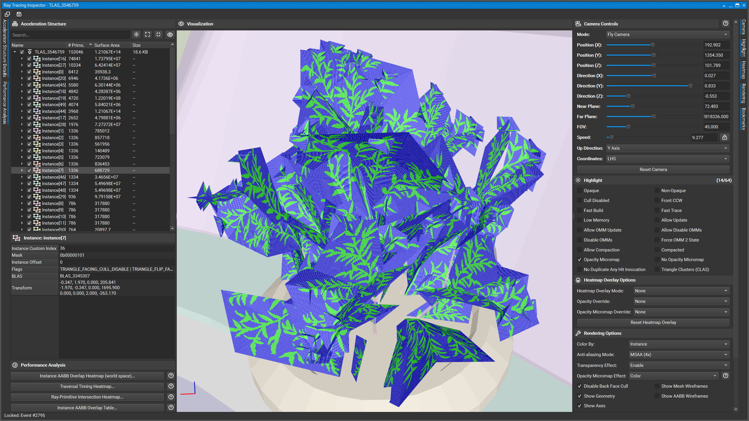This screenshot has height=421, width=749.
Task: Click the save icon in top toolbar
Action: tap(19, 14)
